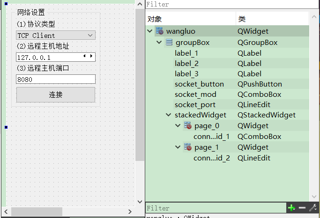Click the top object Filter field
320x218 pixels.
232,4
